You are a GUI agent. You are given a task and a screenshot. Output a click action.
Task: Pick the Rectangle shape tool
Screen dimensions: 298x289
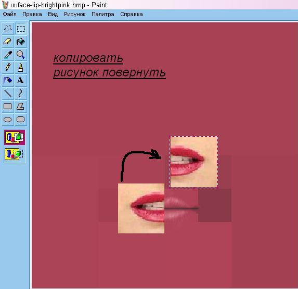8,106
